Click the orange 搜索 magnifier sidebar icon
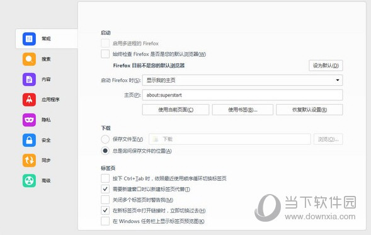Image resolution: width=371 pixels, height=235 pixels. [x=29, y=59]
